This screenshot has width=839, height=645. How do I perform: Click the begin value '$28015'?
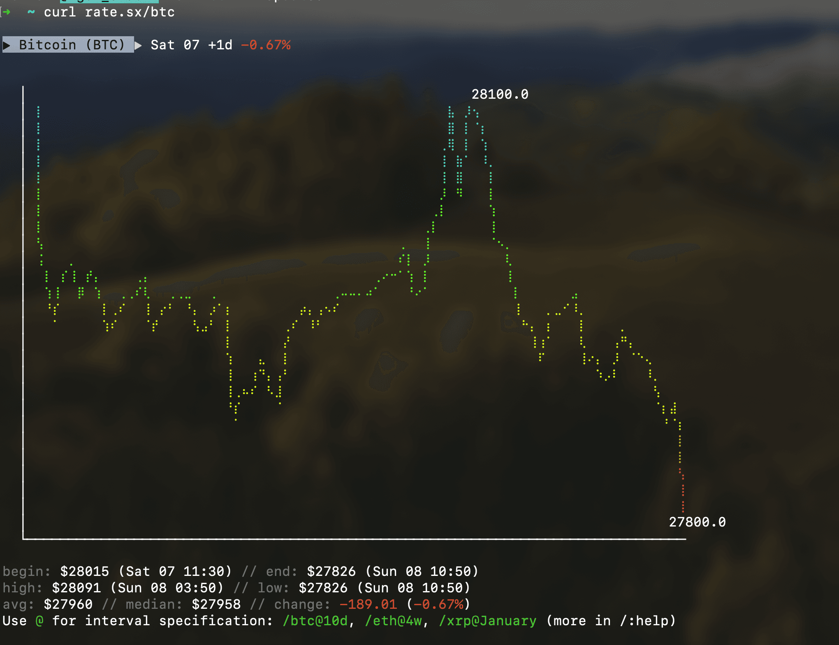[85, 571]
